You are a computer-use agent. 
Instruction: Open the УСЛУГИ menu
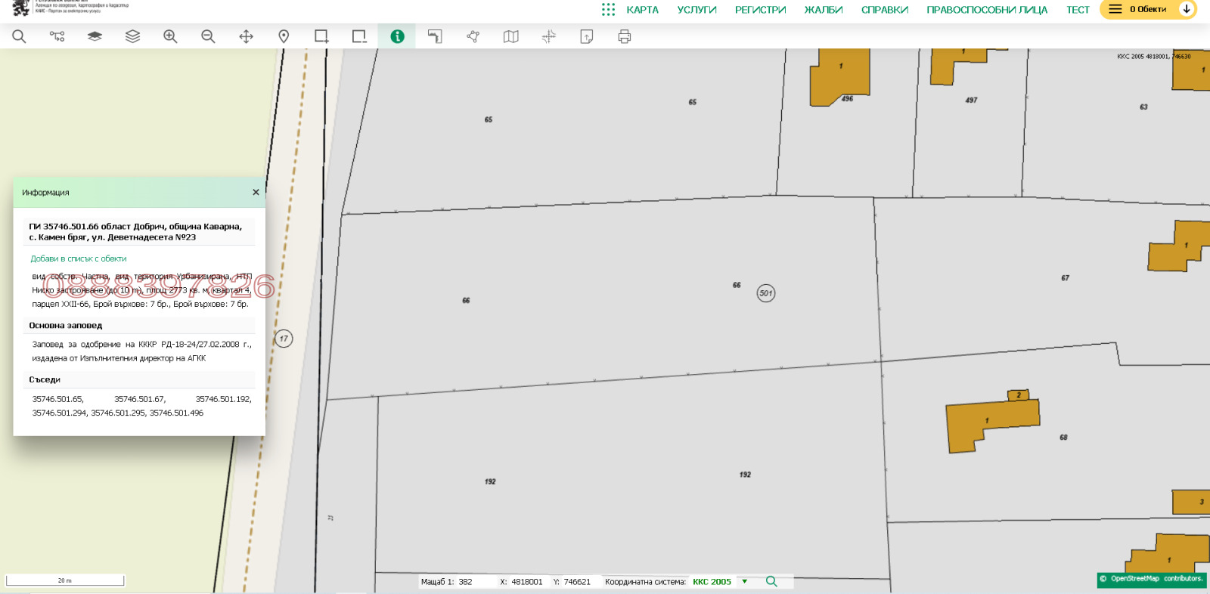coord(697,10)
